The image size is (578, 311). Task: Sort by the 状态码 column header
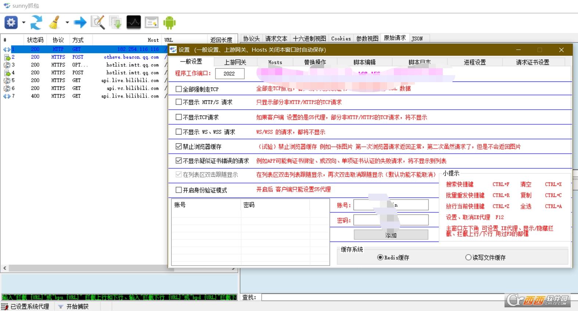point(35,40)
